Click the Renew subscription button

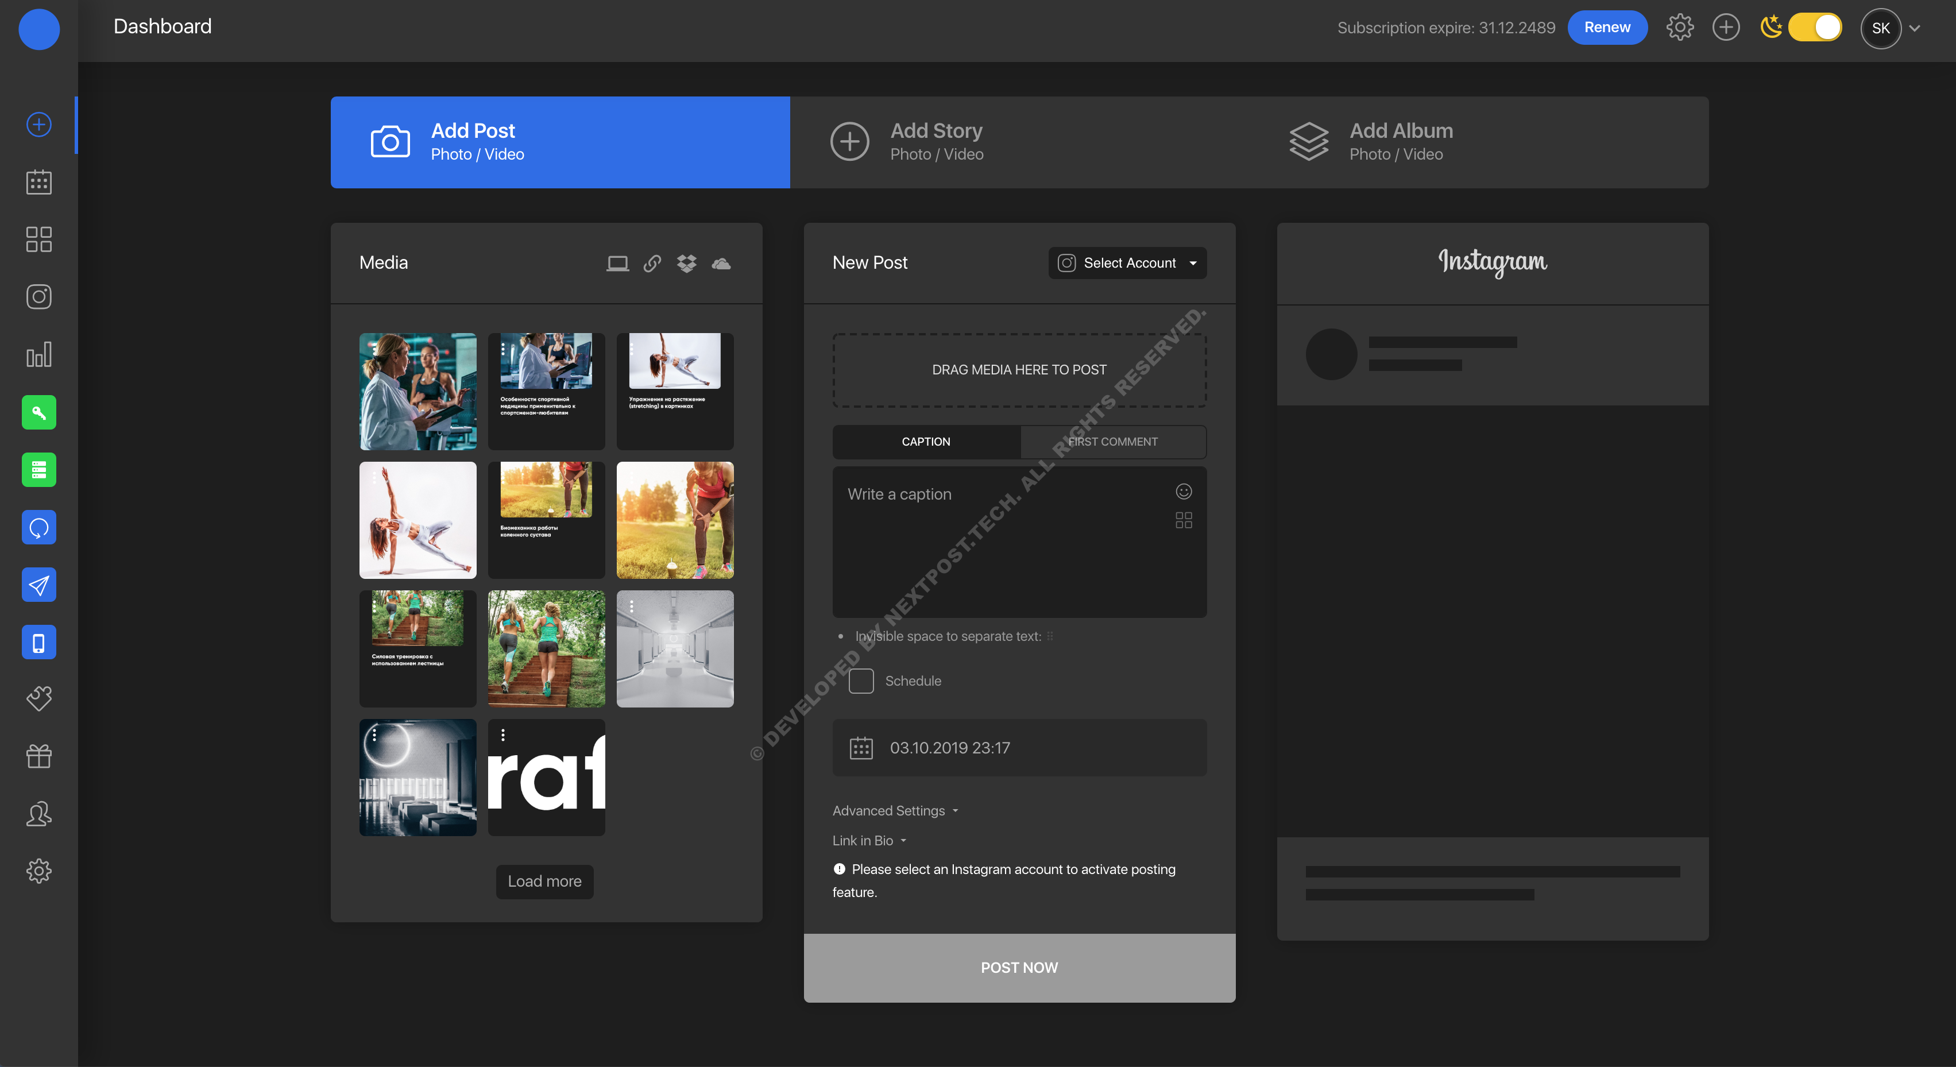click(x=1607, y=28)
